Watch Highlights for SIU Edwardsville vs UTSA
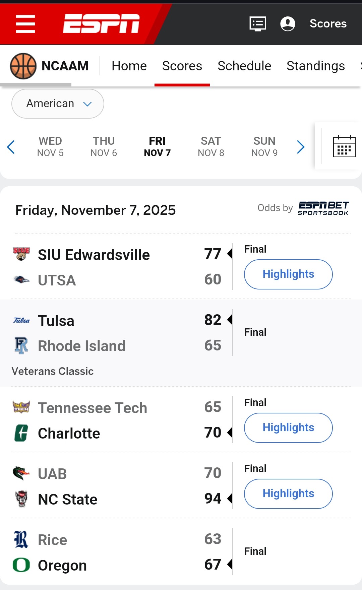362x590 pixels. [288, 274]
